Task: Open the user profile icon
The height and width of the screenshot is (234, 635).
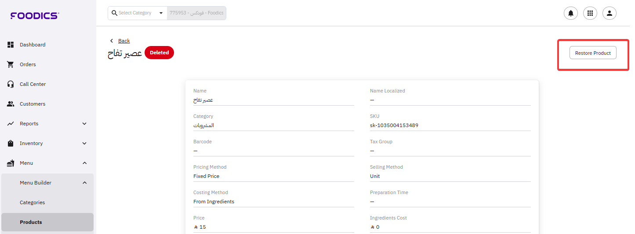Action: click(x=609, y=13)
